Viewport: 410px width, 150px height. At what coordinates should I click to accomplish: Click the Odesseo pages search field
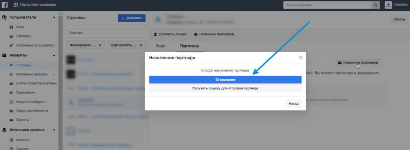coord(106,33)
